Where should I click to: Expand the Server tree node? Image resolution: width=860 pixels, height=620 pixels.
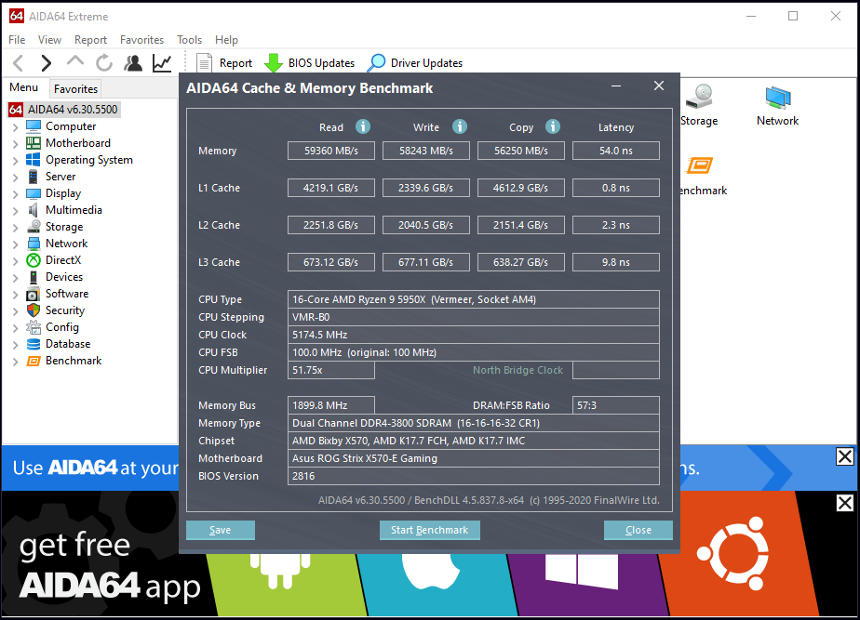(15, 178)
